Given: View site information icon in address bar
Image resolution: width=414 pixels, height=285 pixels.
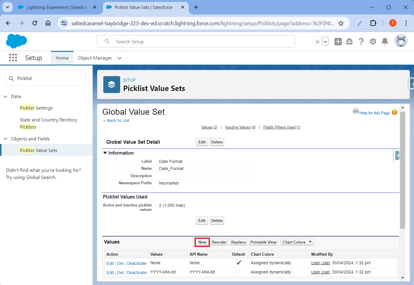Looking at the screenshot, I should click(64, 23).
